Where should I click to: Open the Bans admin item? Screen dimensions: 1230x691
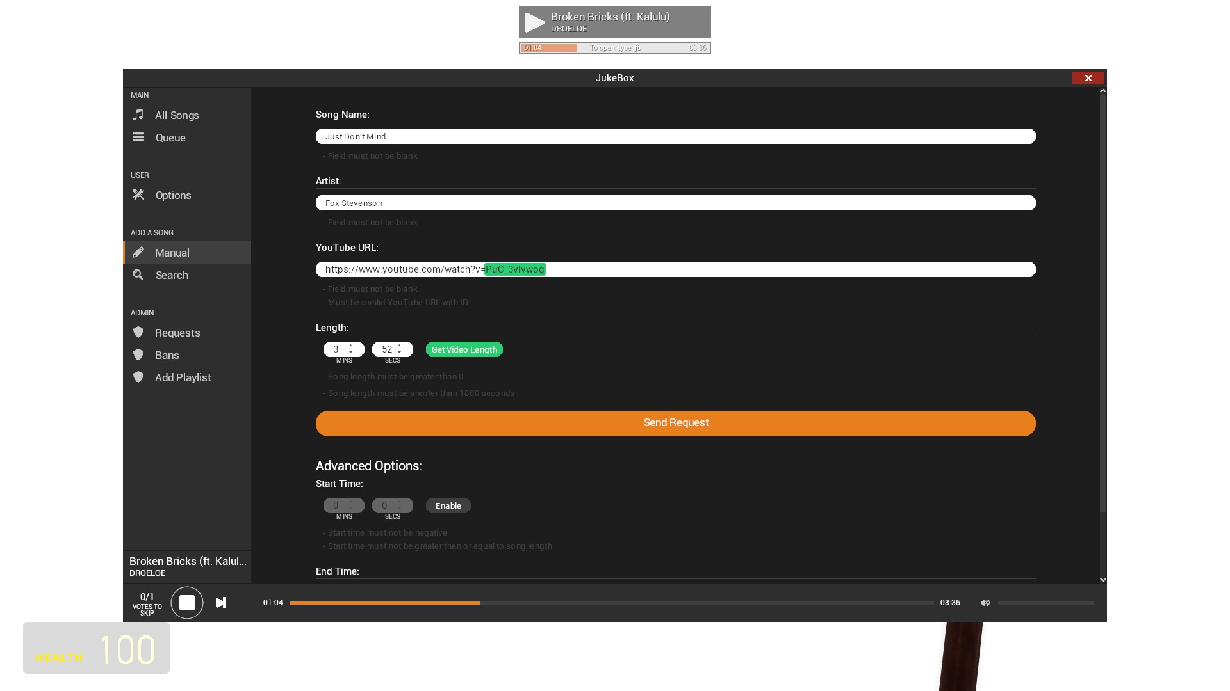[x=187, y=355]
